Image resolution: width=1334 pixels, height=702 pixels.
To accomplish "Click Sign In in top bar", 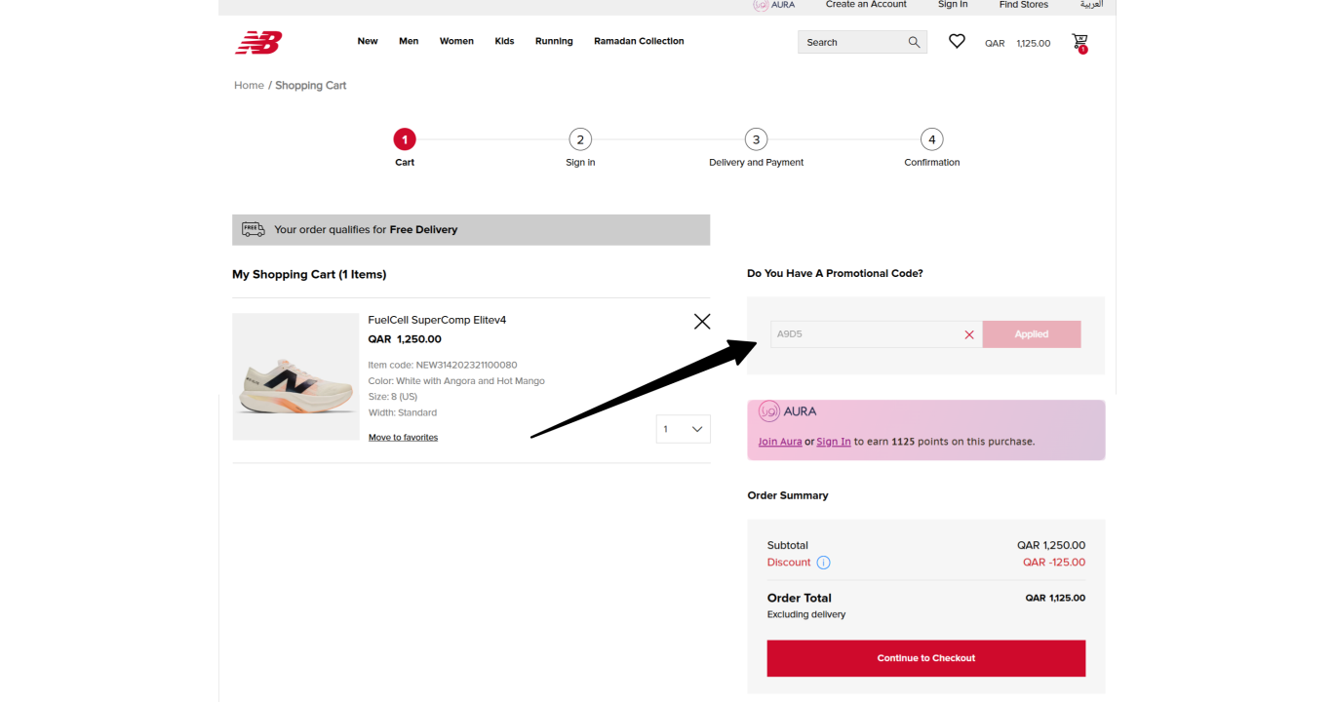I will coord(953,5).
